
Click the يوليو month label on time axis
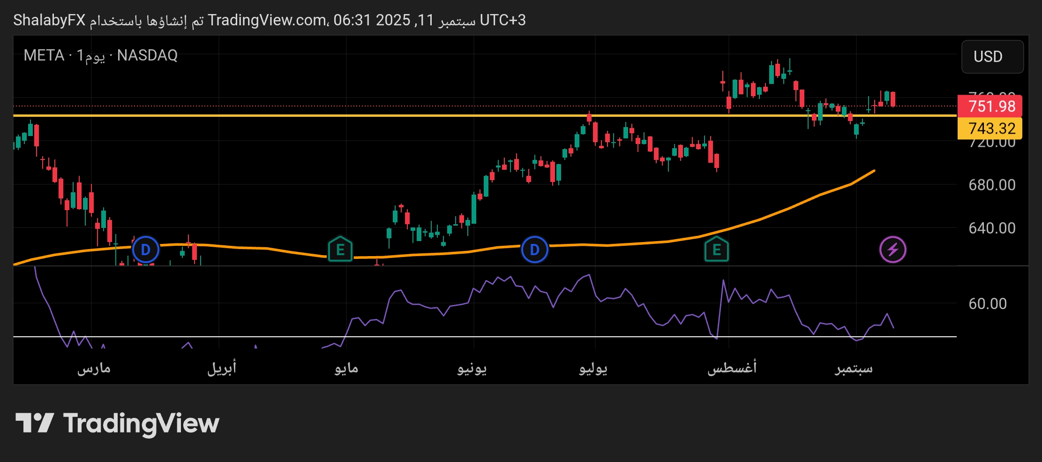click(x=593, y=368)
